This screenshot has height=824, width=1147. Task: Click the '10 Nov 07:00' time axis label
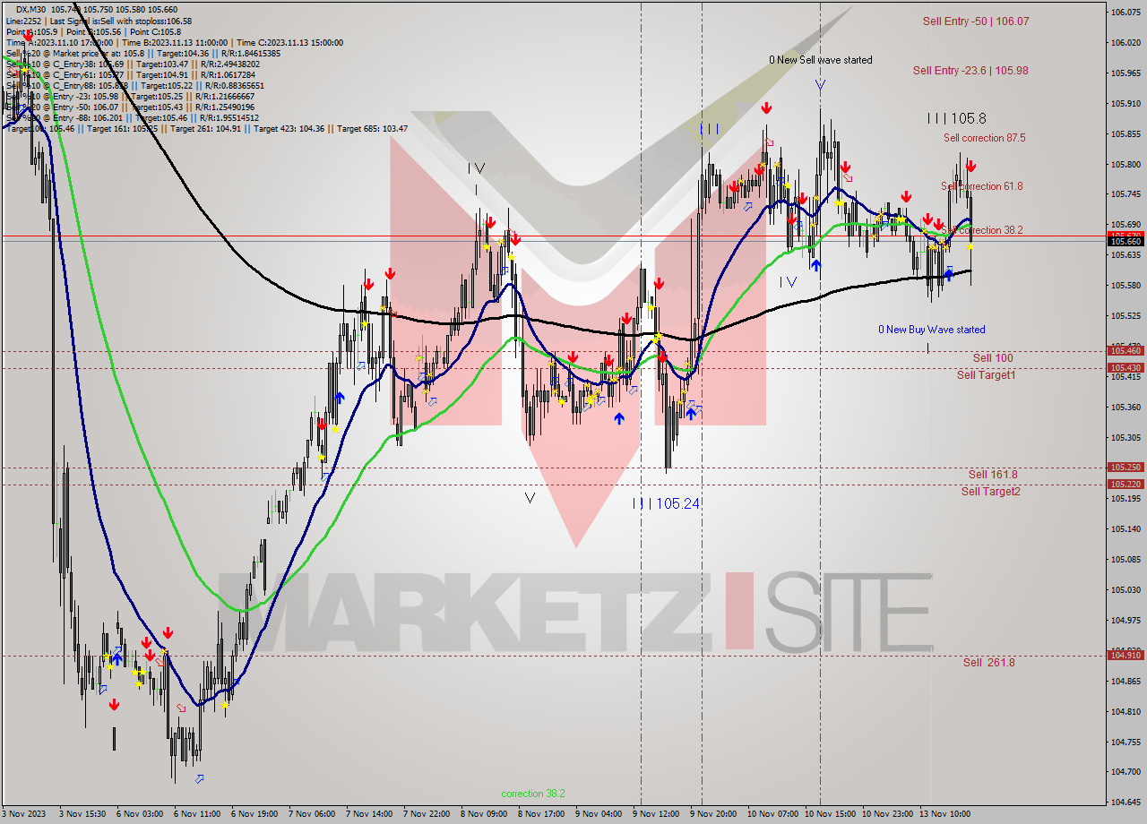[x=773, y=814]
